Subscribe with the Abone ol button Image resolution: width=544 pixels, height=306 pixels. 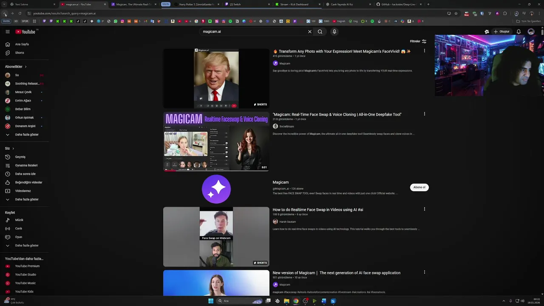419,187
